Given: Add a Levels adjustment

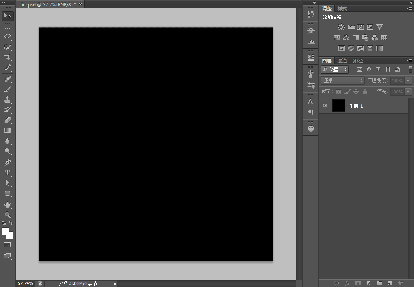Looking at the screenshot, I should (x=351, y=27).
